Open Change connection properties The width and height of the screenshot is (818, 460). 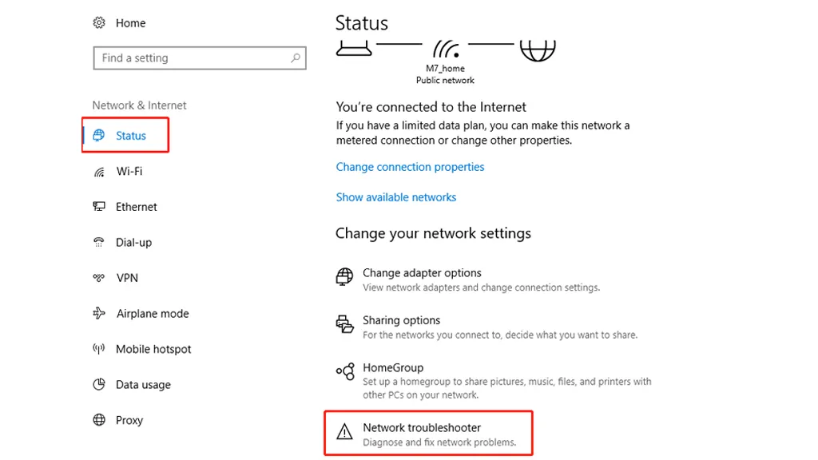coord(410,167)
